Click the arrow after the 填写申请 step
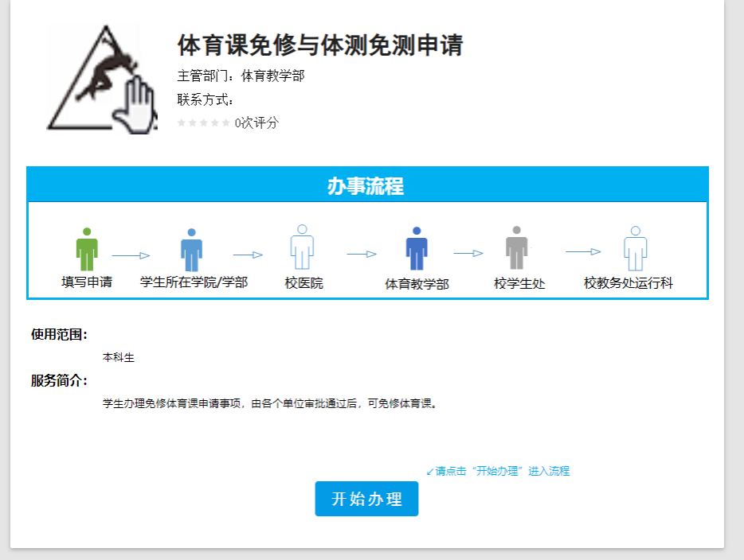Viewport: 744px width, 560px height. point(131,255)
